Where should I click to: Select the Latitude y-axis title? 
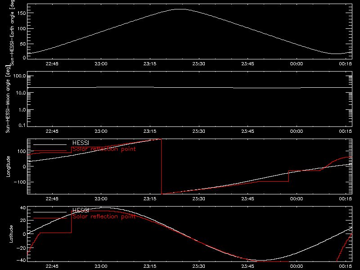11,234
